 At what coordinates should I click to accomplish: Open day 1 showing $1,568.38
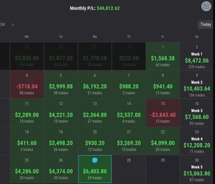tap(163, 56)
